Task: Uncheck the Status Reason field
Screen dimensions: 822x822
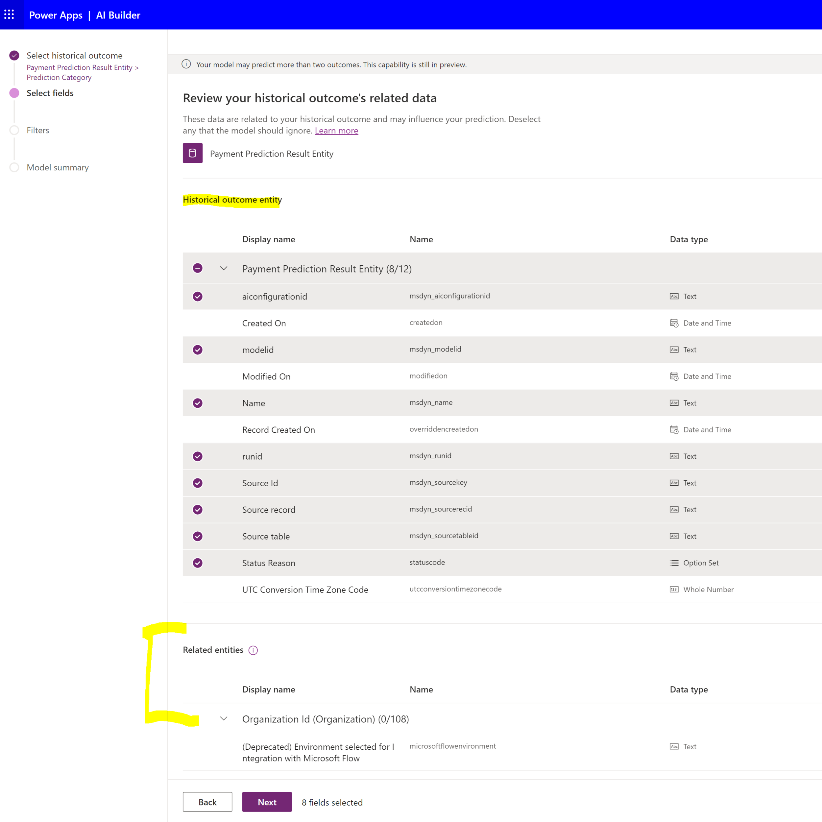Action: pos(197,563)
